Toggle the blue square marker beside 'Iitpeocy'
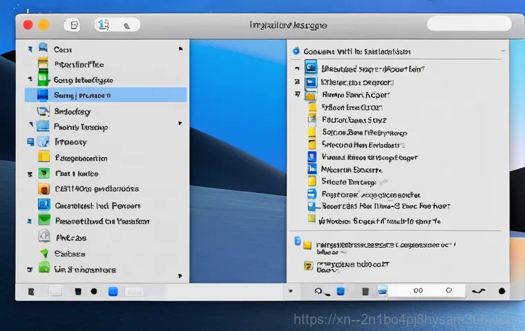This screenshot has height=331, width=525. pyautogui.click(x=30, y=142)
